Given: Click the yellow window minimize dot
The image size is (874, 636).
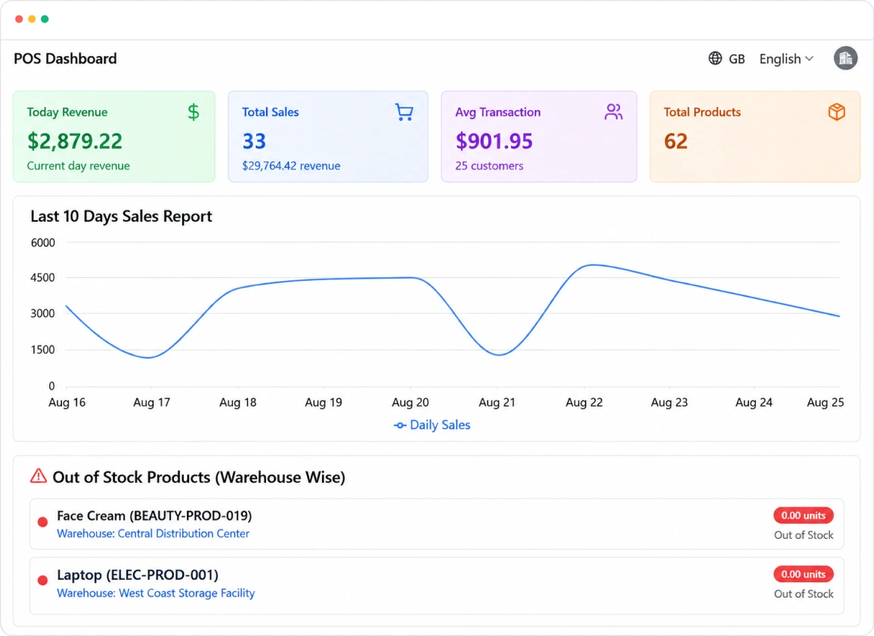Looking at the screenshot, I should tap(32, 19).
